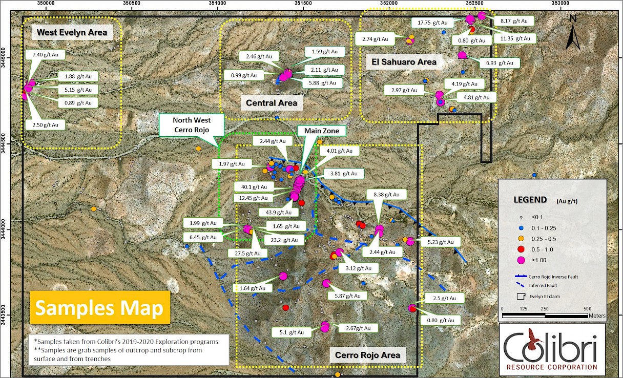
Task: Select the Central Area label
Action: coord(272,103)
